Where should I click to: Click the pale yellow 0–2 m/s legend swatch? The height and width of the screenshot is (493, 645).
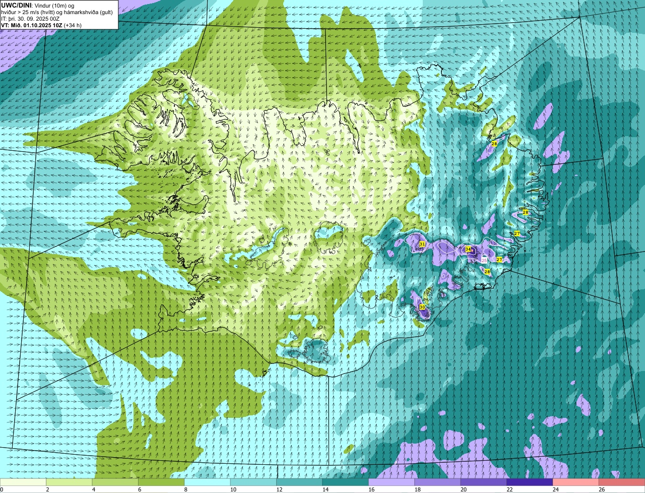(23, 482)
